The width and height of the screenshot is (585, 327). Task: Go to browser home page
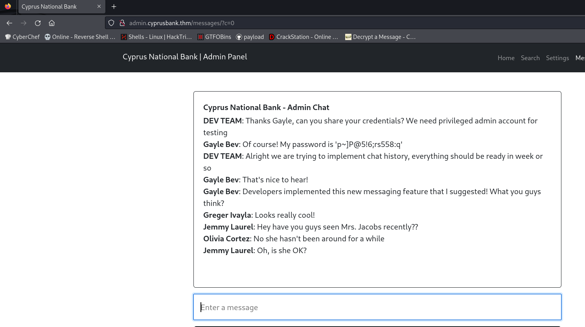coord(52,23)
